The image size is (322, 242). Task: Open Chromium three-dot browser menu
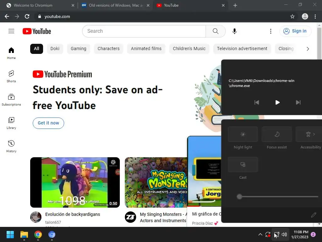coord(315,16)
